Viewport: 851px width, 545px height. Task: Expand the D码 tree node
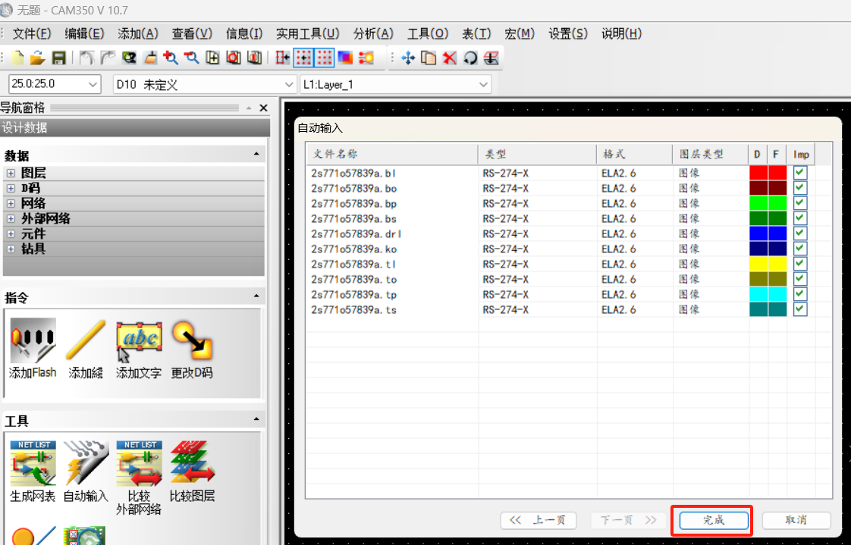pos(11,188)
